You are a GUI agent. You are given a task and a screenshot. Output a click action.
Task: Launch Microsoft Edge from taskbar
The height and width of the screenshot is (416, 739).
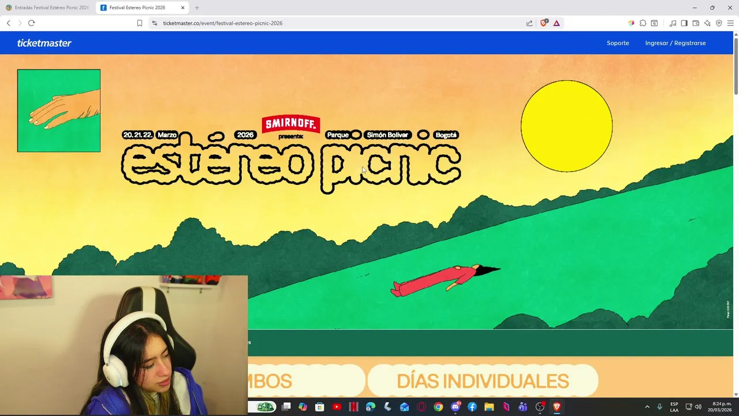(x=370, y=407)
